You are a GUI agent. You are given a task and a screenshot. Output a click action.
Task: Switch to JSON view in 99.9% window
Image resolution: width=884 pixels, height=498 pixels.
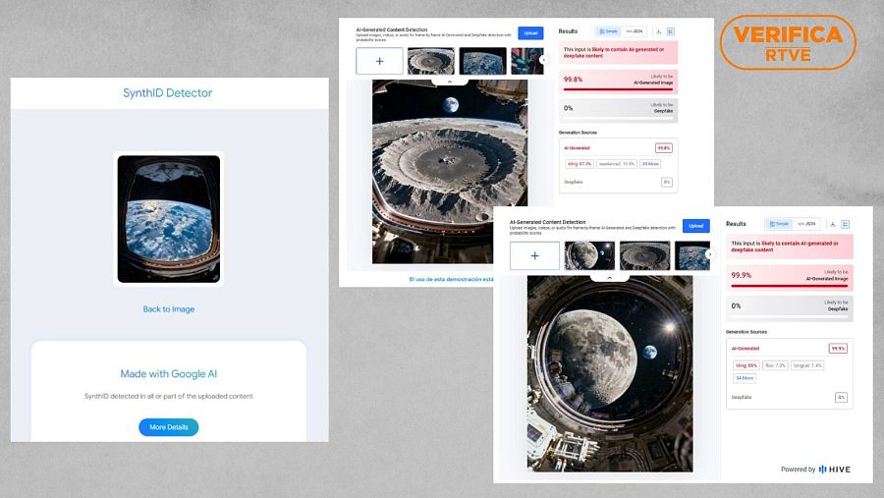click(806, 224)
